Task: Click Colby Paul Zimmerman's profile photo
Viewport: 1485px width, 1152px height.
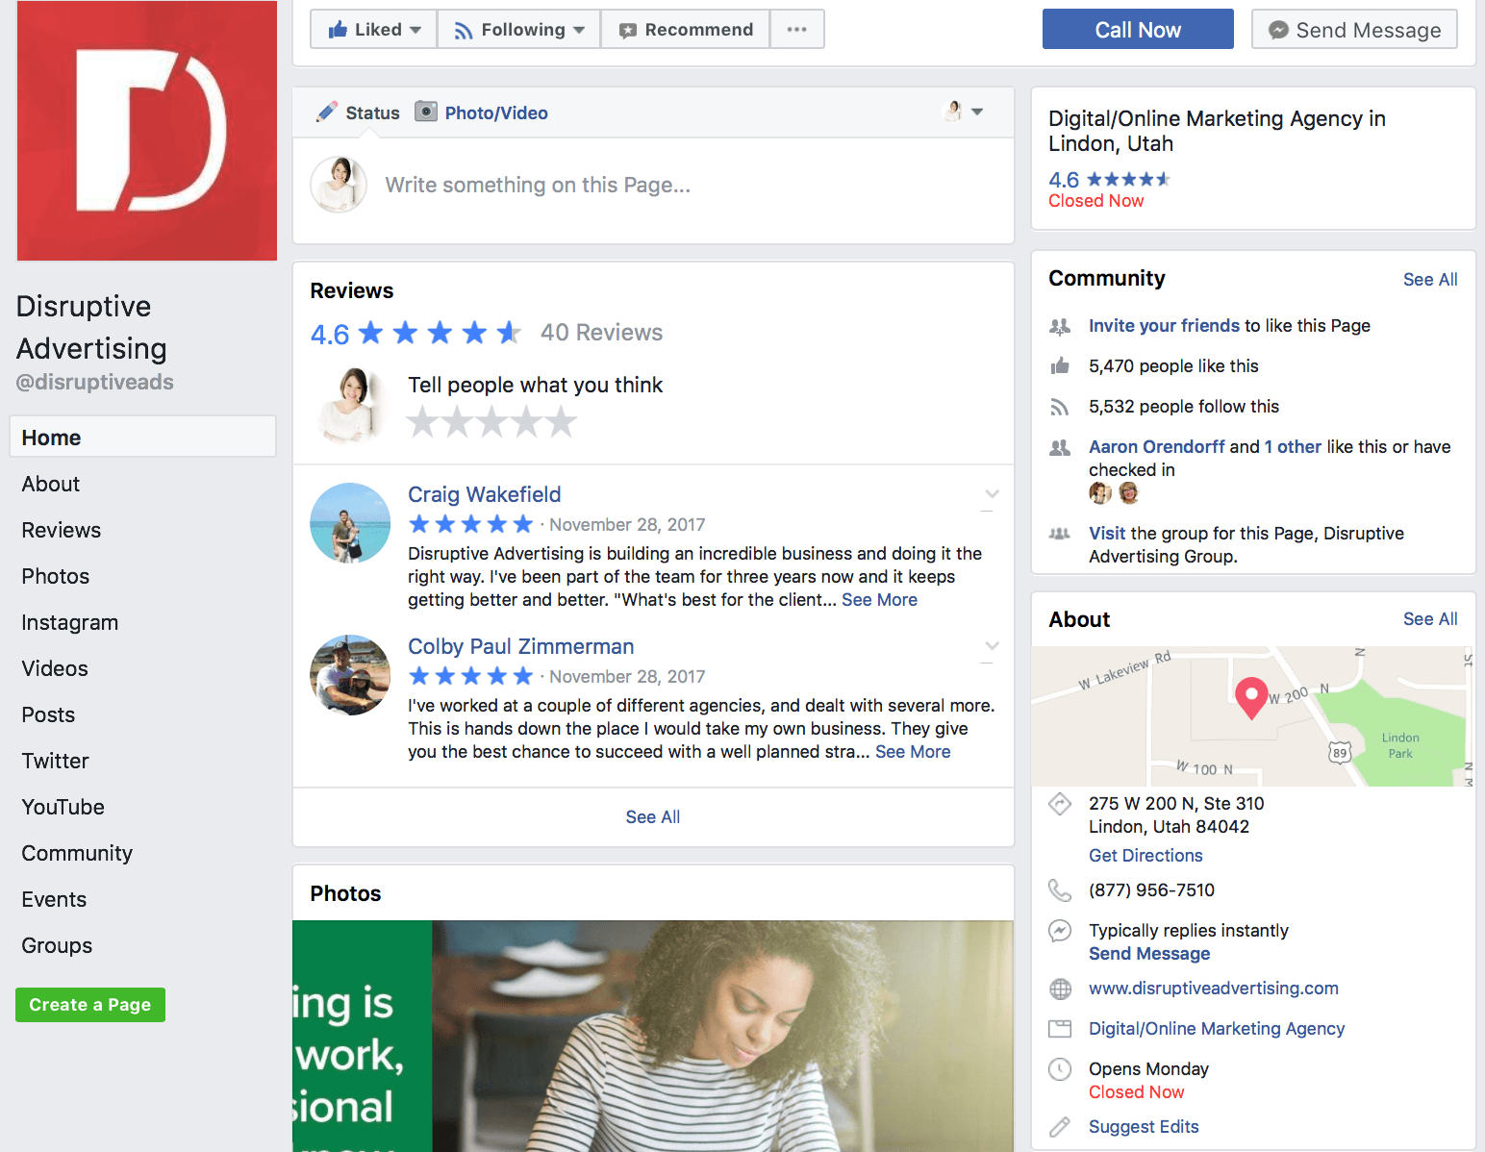Action: click(x=350, y=675)
